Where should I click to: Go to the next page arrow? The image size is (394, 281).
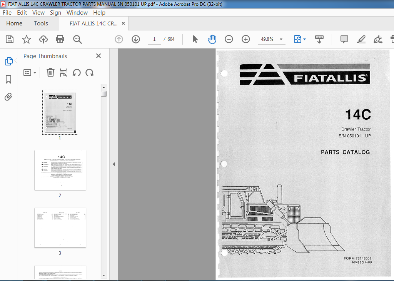[136, 39]
